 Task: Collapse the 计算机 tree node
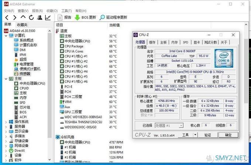point(6,35)
